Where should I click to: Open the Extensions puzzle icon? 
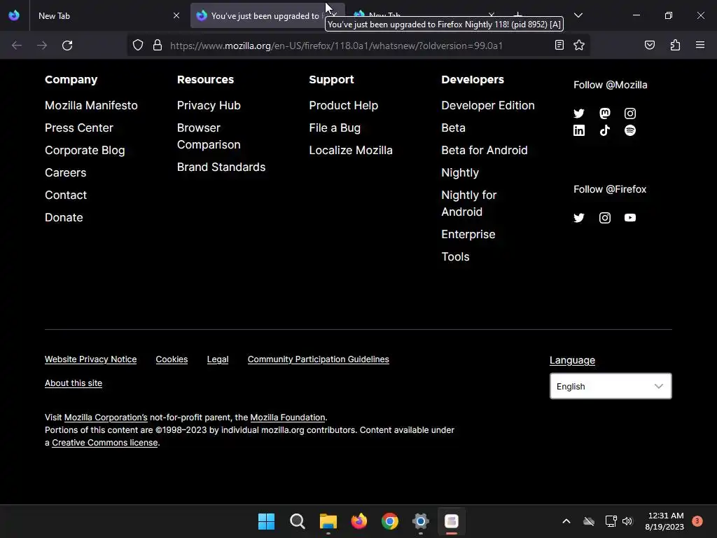pyautogui.click(x=675, y=45)
